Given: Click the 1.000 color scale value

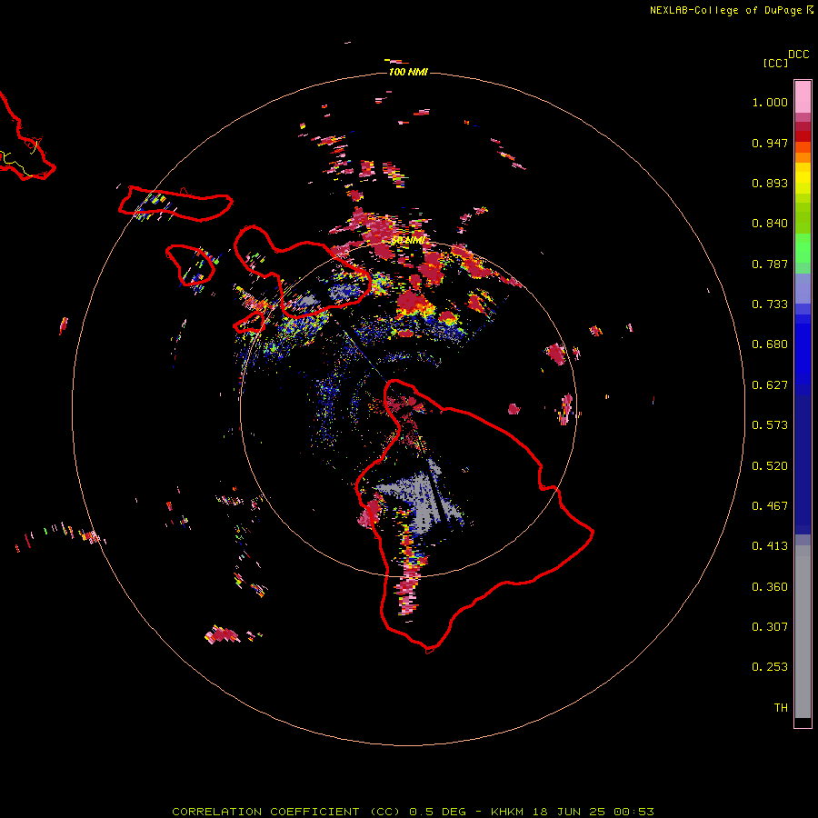Looking at the screenshot, I should (770, 102).
